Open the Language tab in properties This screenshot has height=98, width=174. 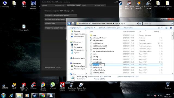(87, 5)
